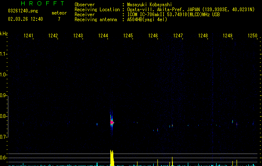Viewport: 262px width, 166px height.
Task: Click the 1250 time axis marker
Action: 252,36
